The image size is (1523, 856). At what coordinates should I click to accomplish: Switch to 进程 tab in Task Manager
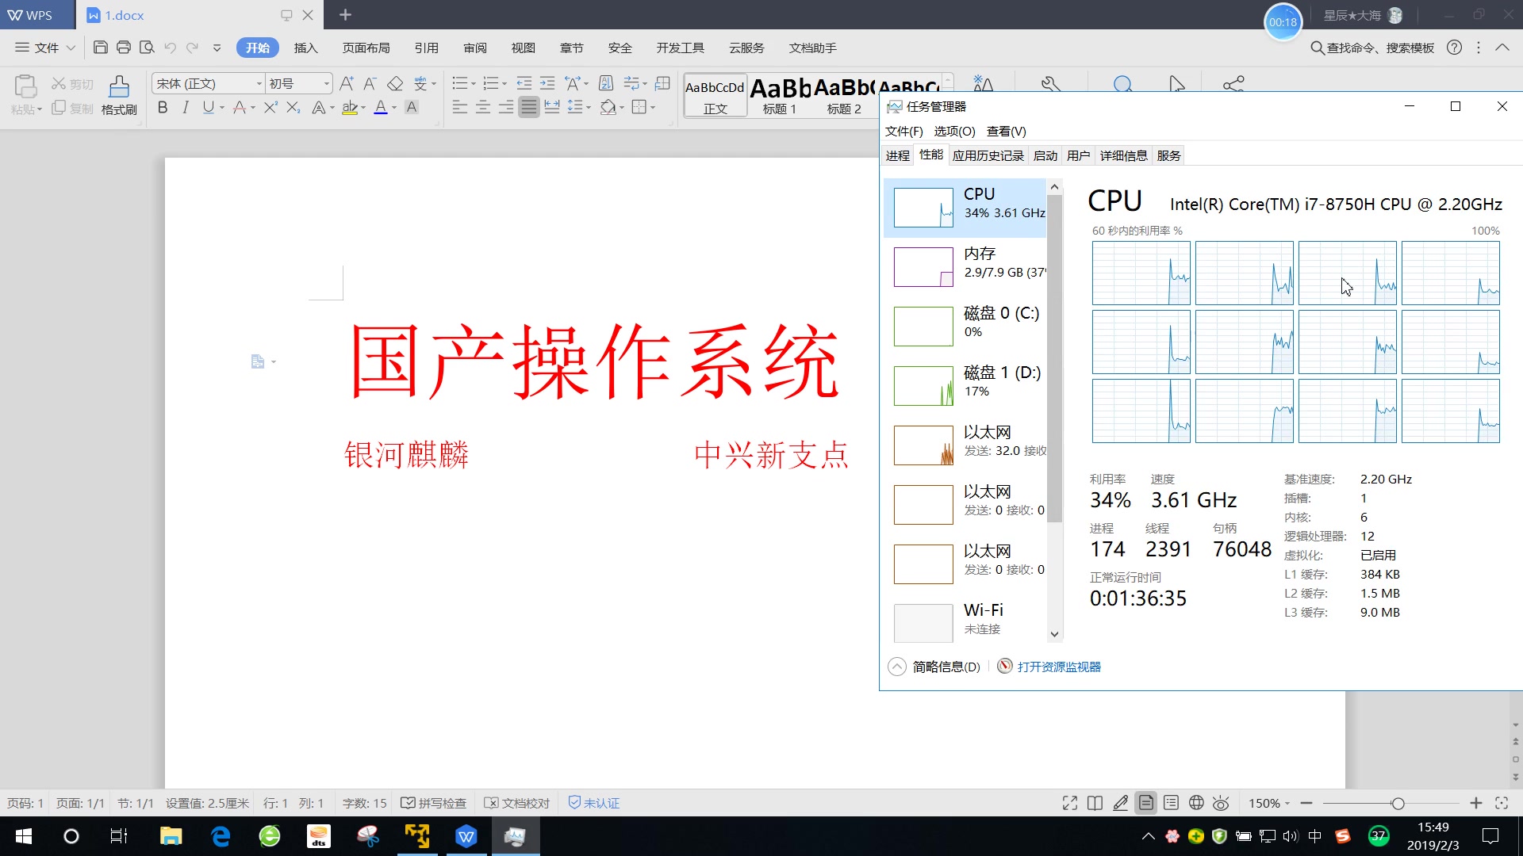(x=898, y=155)
